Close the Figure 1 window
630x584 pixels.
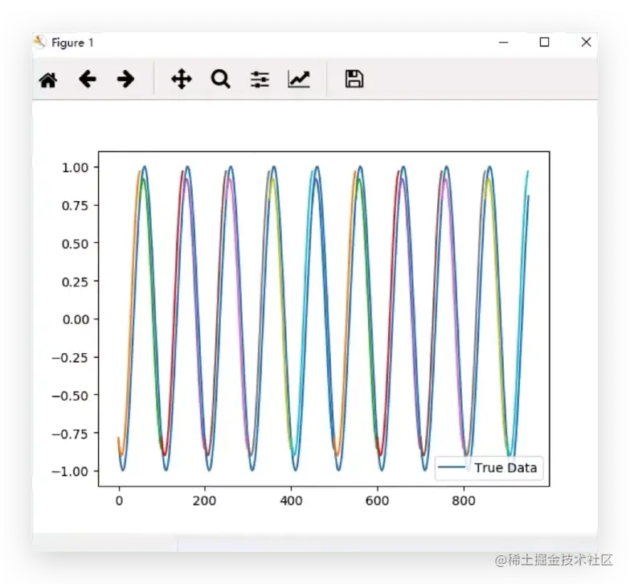[586, 42]
